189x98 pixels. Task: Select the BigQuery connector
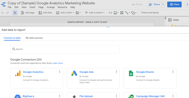coord(37,95)
